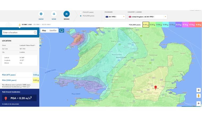Click Birmingham label on the map

click(x=121, y=57)
